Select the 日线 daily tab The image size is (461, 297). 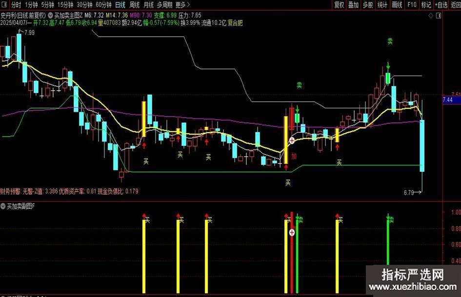[120, 5]
